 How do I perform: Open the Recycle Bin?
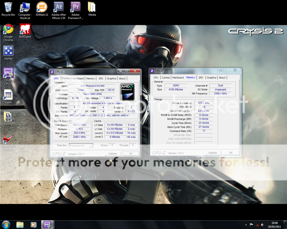[8, 7]
